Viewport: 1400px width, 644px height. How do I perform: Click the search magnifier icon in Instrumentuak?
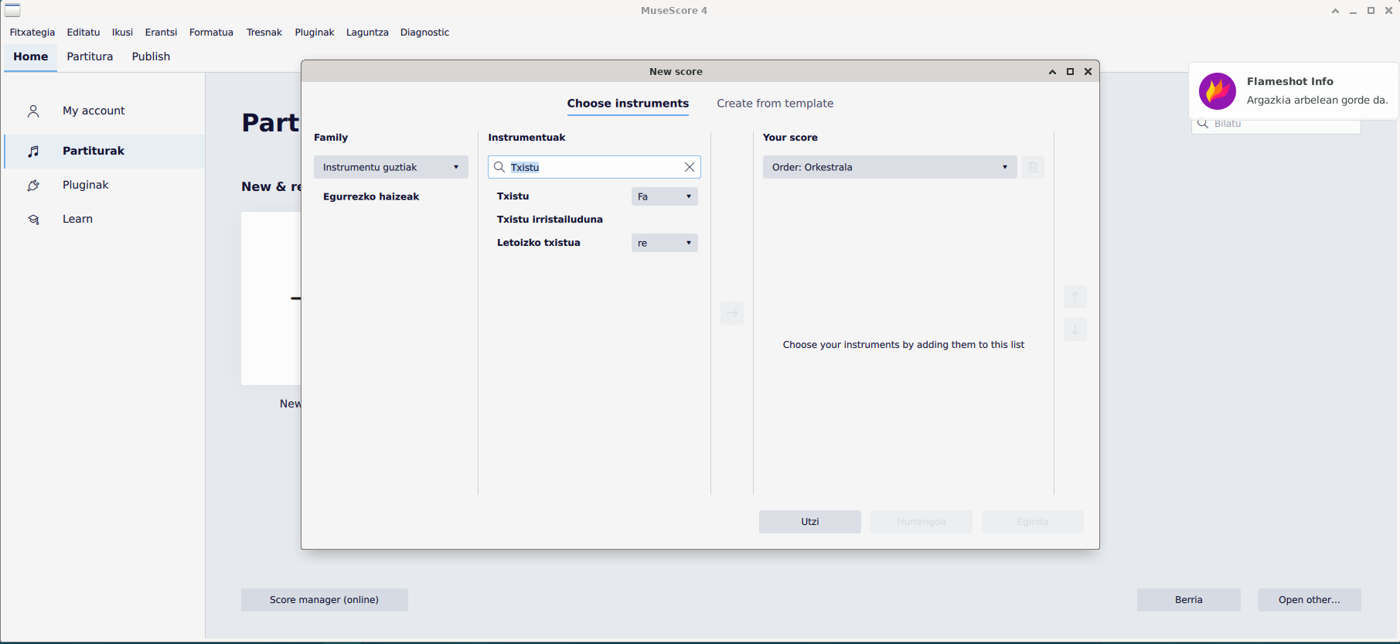coord(499,167)
